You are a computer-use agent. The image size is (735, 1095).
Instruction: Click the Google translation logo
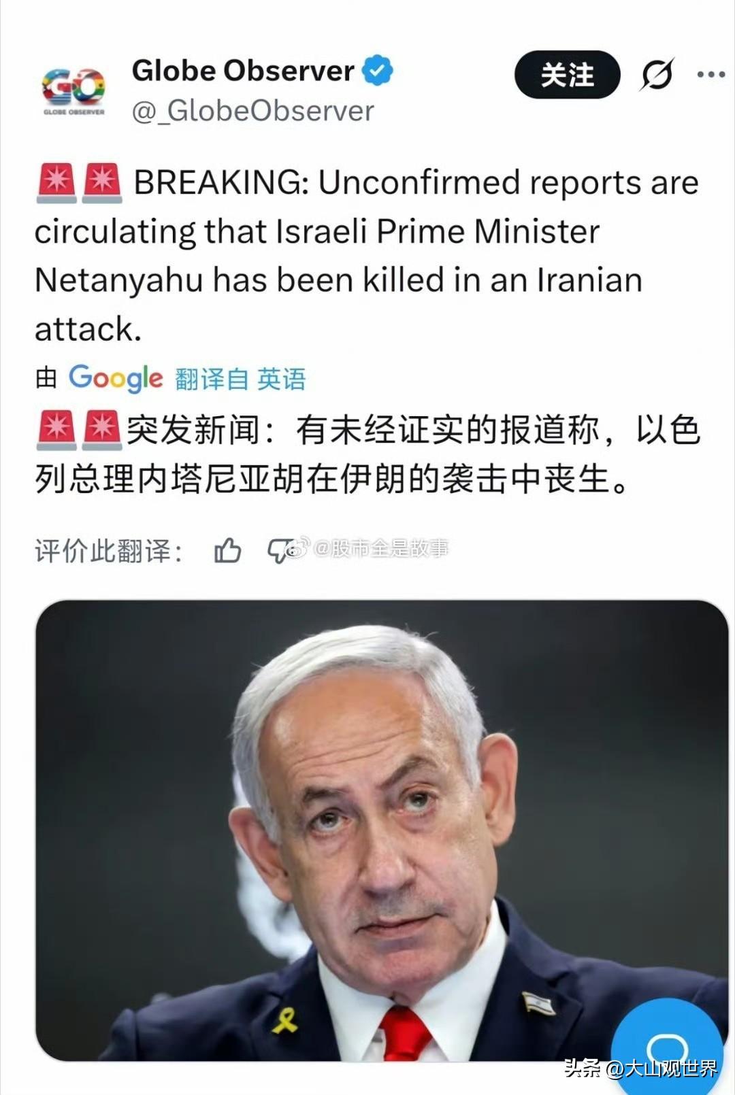116,378
